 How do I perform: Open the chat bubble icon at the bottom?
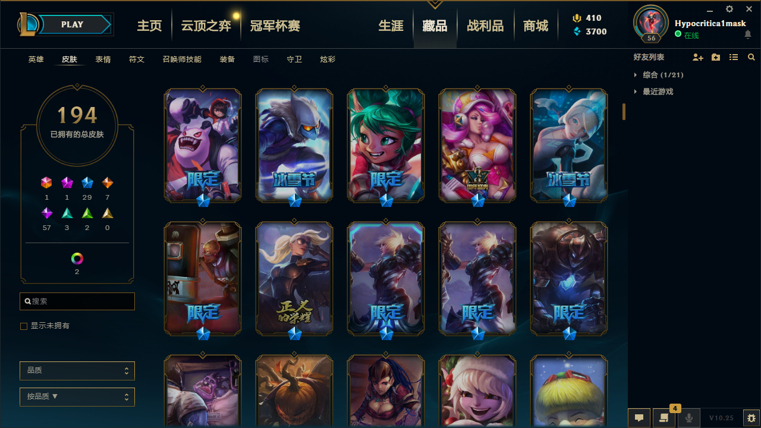click(639, 418)
